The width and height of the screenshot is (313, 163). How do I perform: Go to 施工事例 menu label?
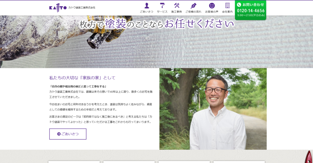pyautogui.click(x=177, y=12)
